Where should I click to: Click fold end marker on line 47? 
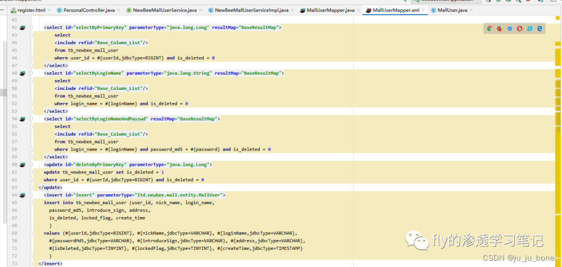[x=31, y=65]
